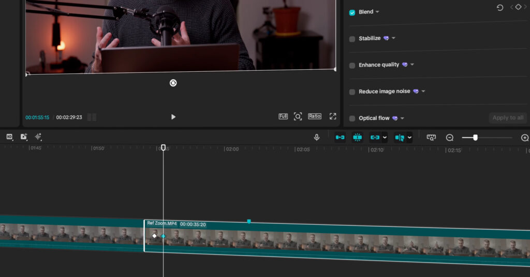This screenshot has height=277, width=530.
Task: Toggle main track magnet icon
Action: 340,137
